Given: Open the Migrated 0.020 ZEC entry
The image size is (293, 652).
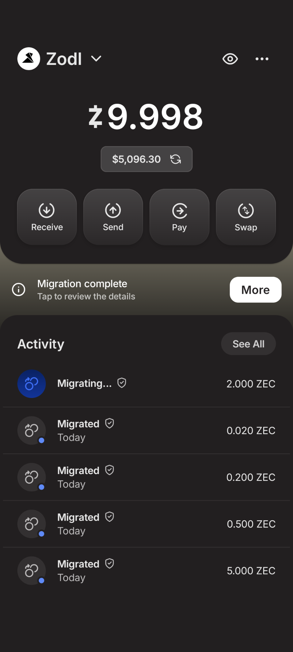Looking at the screenshot, I should (146, 430).
